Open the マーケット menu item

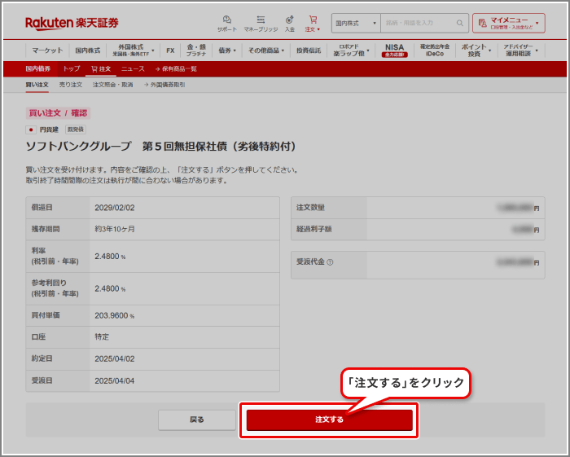pos(47,51)
